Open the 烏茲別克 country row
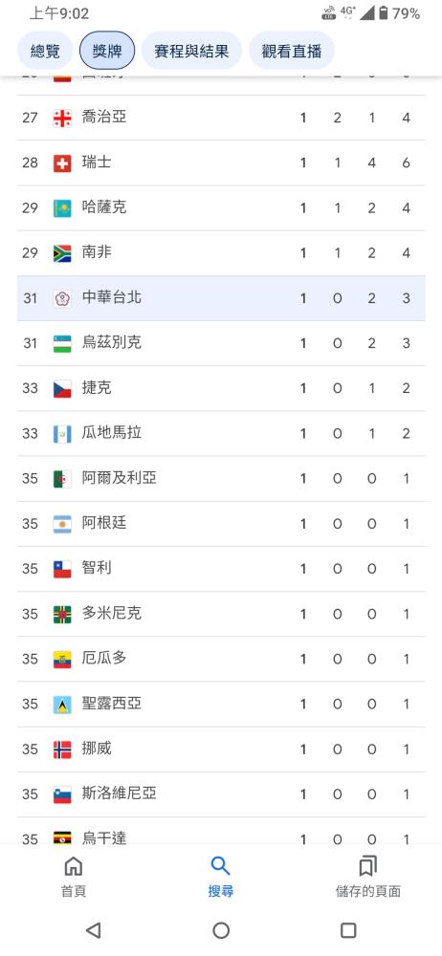The height and width of the screenshot is (956, 442). click(x=221, y=343)
